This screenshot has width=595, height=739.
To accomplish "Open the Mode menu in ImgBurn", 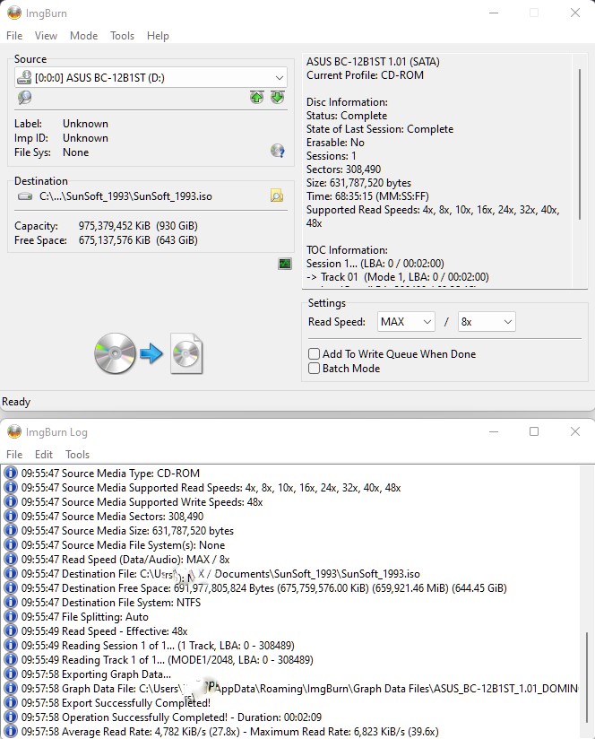I will tap(83, 36).
